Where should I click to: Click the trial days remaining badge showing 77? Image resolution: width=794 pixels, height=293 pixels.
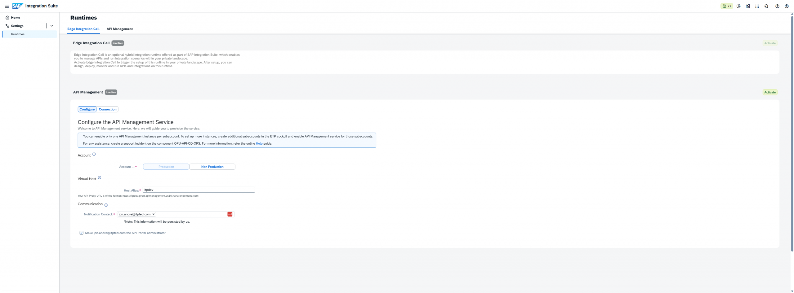point(727,6)
